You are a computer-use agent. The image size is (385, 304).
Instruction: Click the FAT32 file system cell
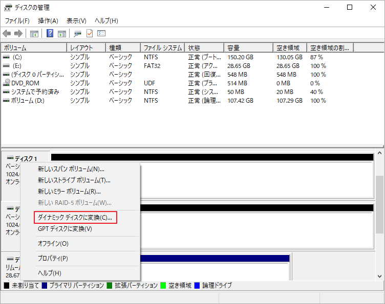152,66
